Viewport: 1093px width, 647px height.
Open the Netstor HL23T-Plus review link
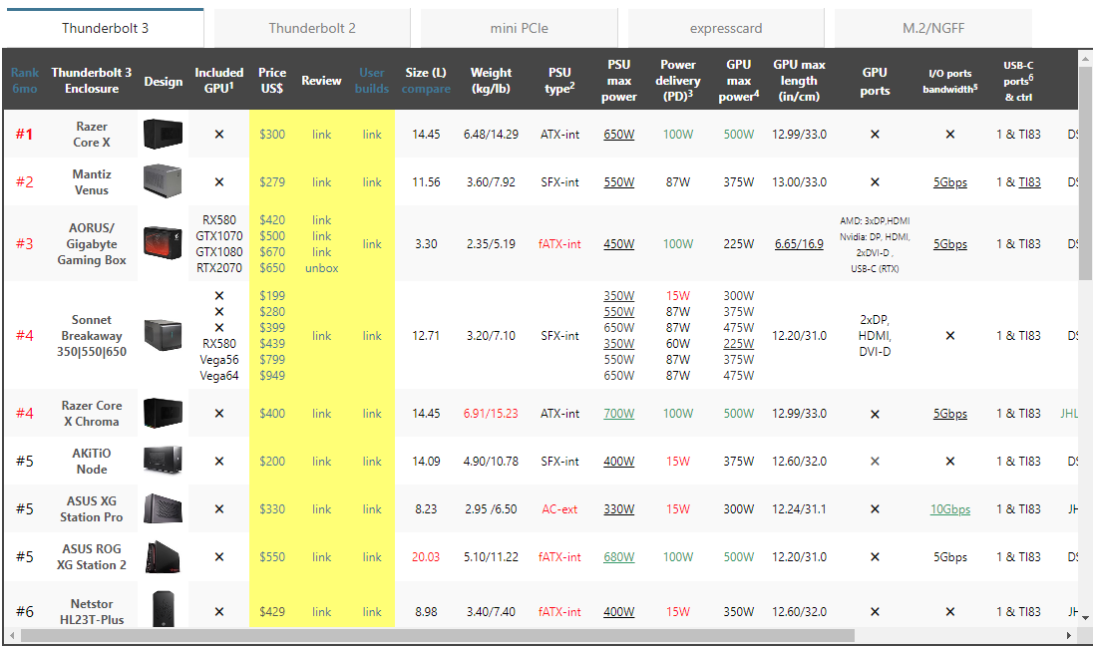click(321, 611)
